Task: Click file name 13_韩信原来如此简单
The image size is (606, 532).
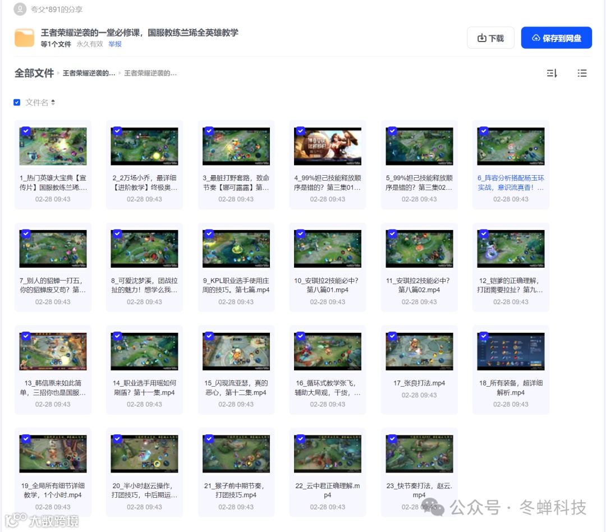Action: (53, 388)
